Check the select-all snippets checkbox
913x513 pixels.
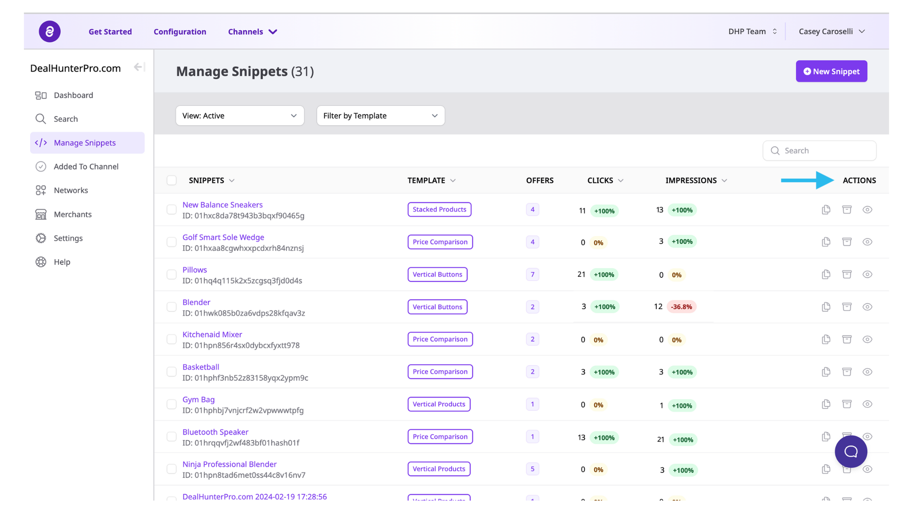(x=172, y=181)
